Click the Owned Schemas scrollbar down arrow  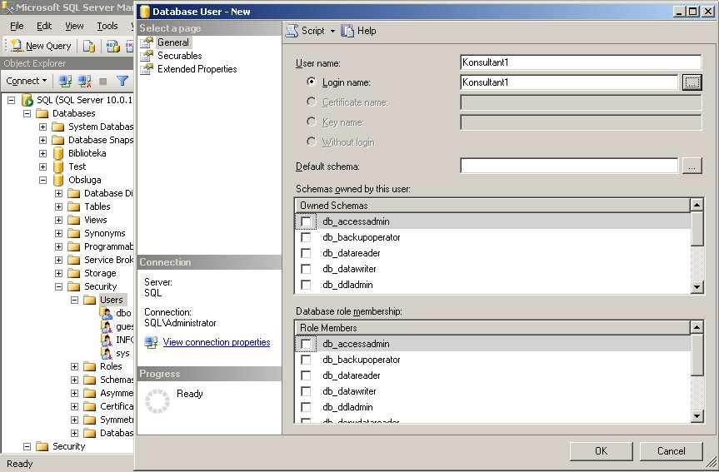[x=697, y=287]
